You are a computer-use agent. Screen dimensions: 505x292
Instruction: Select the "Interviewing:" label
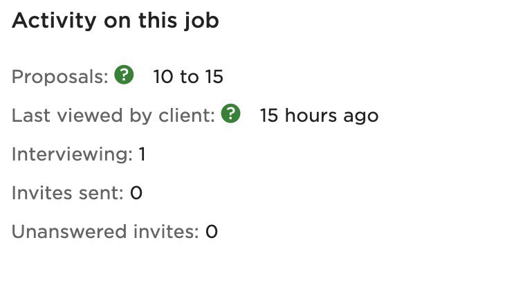tap(72, 154)
